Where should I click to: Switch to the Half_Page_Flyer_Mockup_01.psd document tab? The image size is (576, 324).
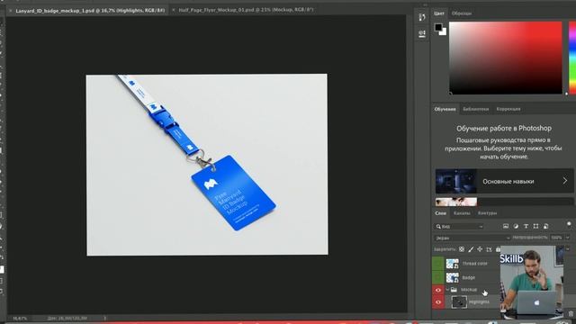[246, 10]
